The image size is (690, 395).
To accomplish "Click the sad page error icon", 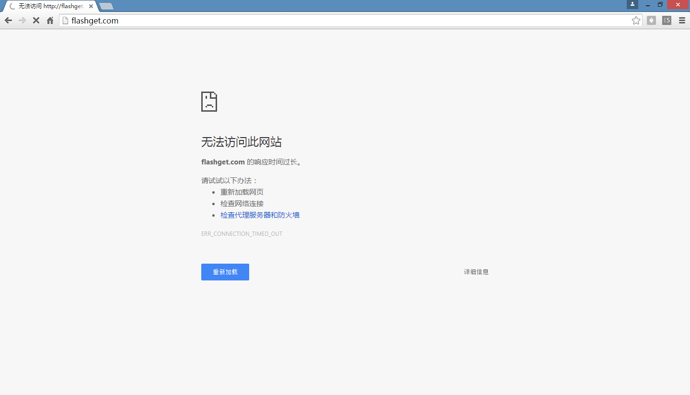I will [x=209, y=102].
